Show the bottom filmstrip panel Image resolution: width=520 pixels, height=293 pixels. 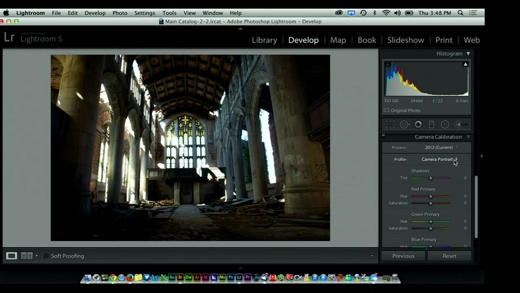coord(240,267)
